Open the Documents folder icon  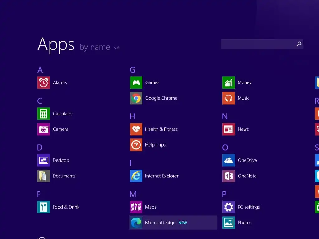[x=44, y=176]
